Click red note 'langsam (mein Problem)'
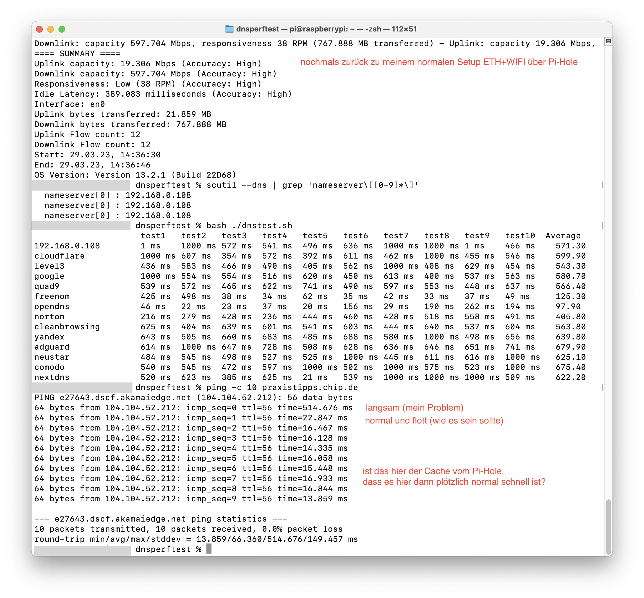Screen dimensions: 644x598 pos(415,407)
